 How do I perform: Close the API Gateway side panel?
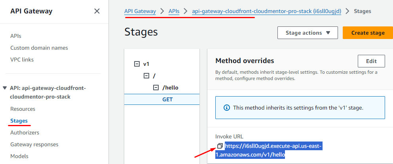(x=97, y=11)
